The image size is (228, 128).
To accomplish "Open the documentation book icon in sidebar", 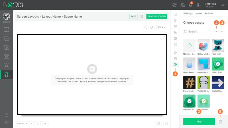I will [x=6, y=115].
